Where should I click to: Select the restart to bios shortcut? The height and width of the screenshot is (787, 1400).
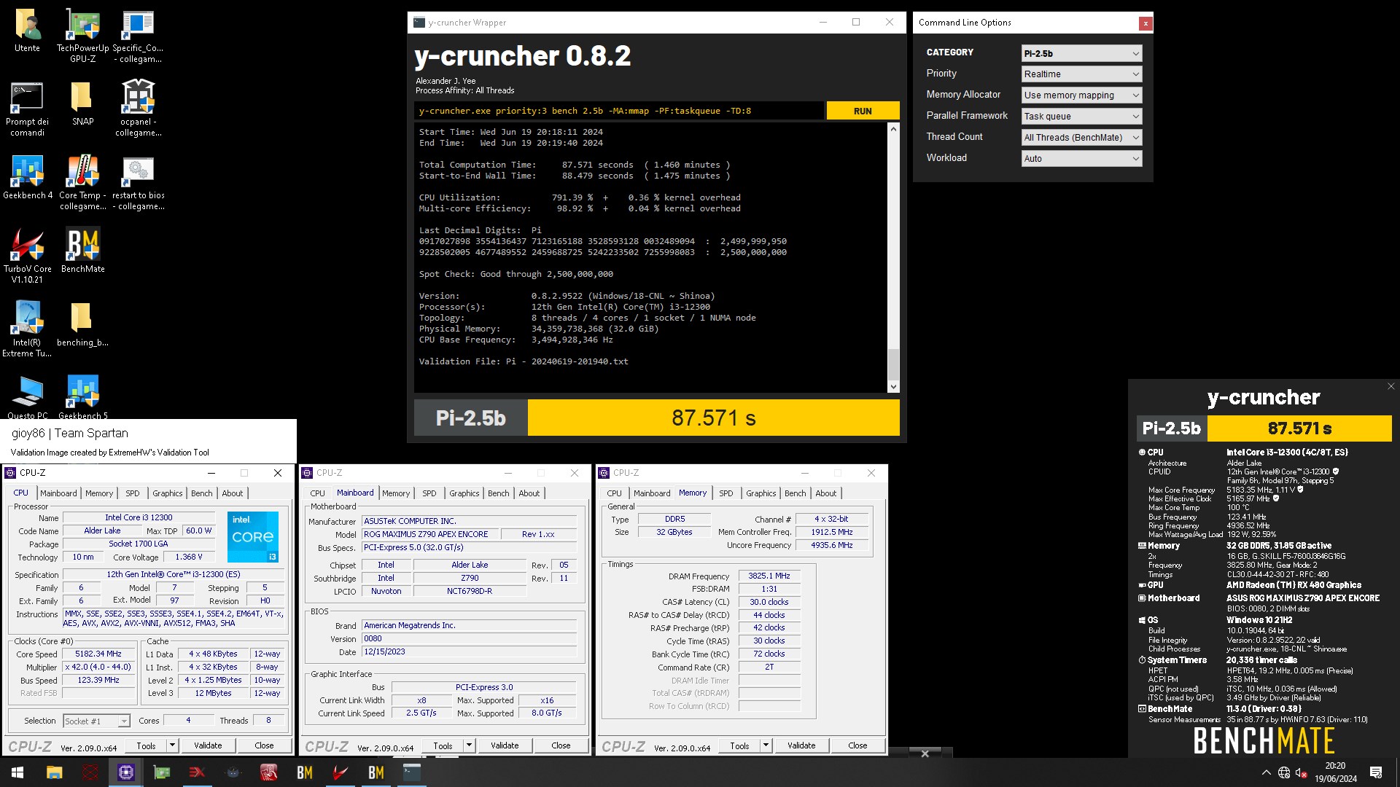pyautogui.click(x=138, y=183)
